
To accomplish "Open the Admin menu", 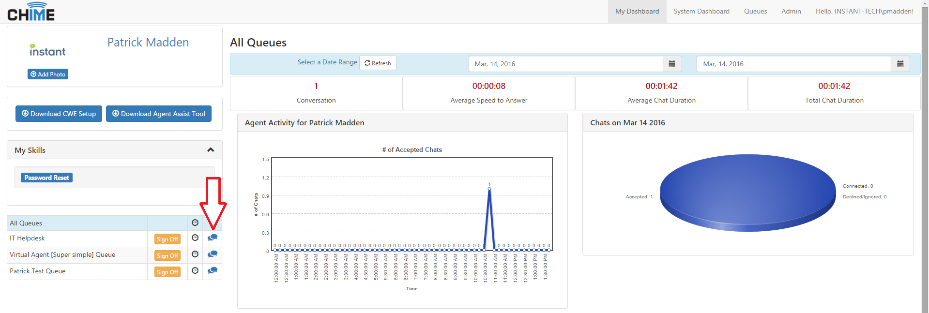I will pyautogui.click(x=791, y=11).
